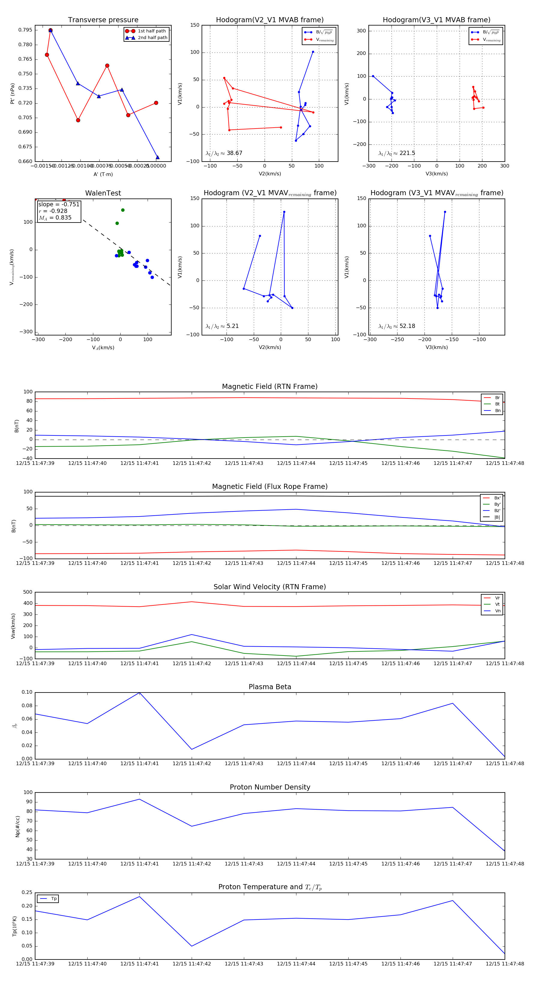
Task: Click the "Bz'" legend entry
Action: pos(492,511)
